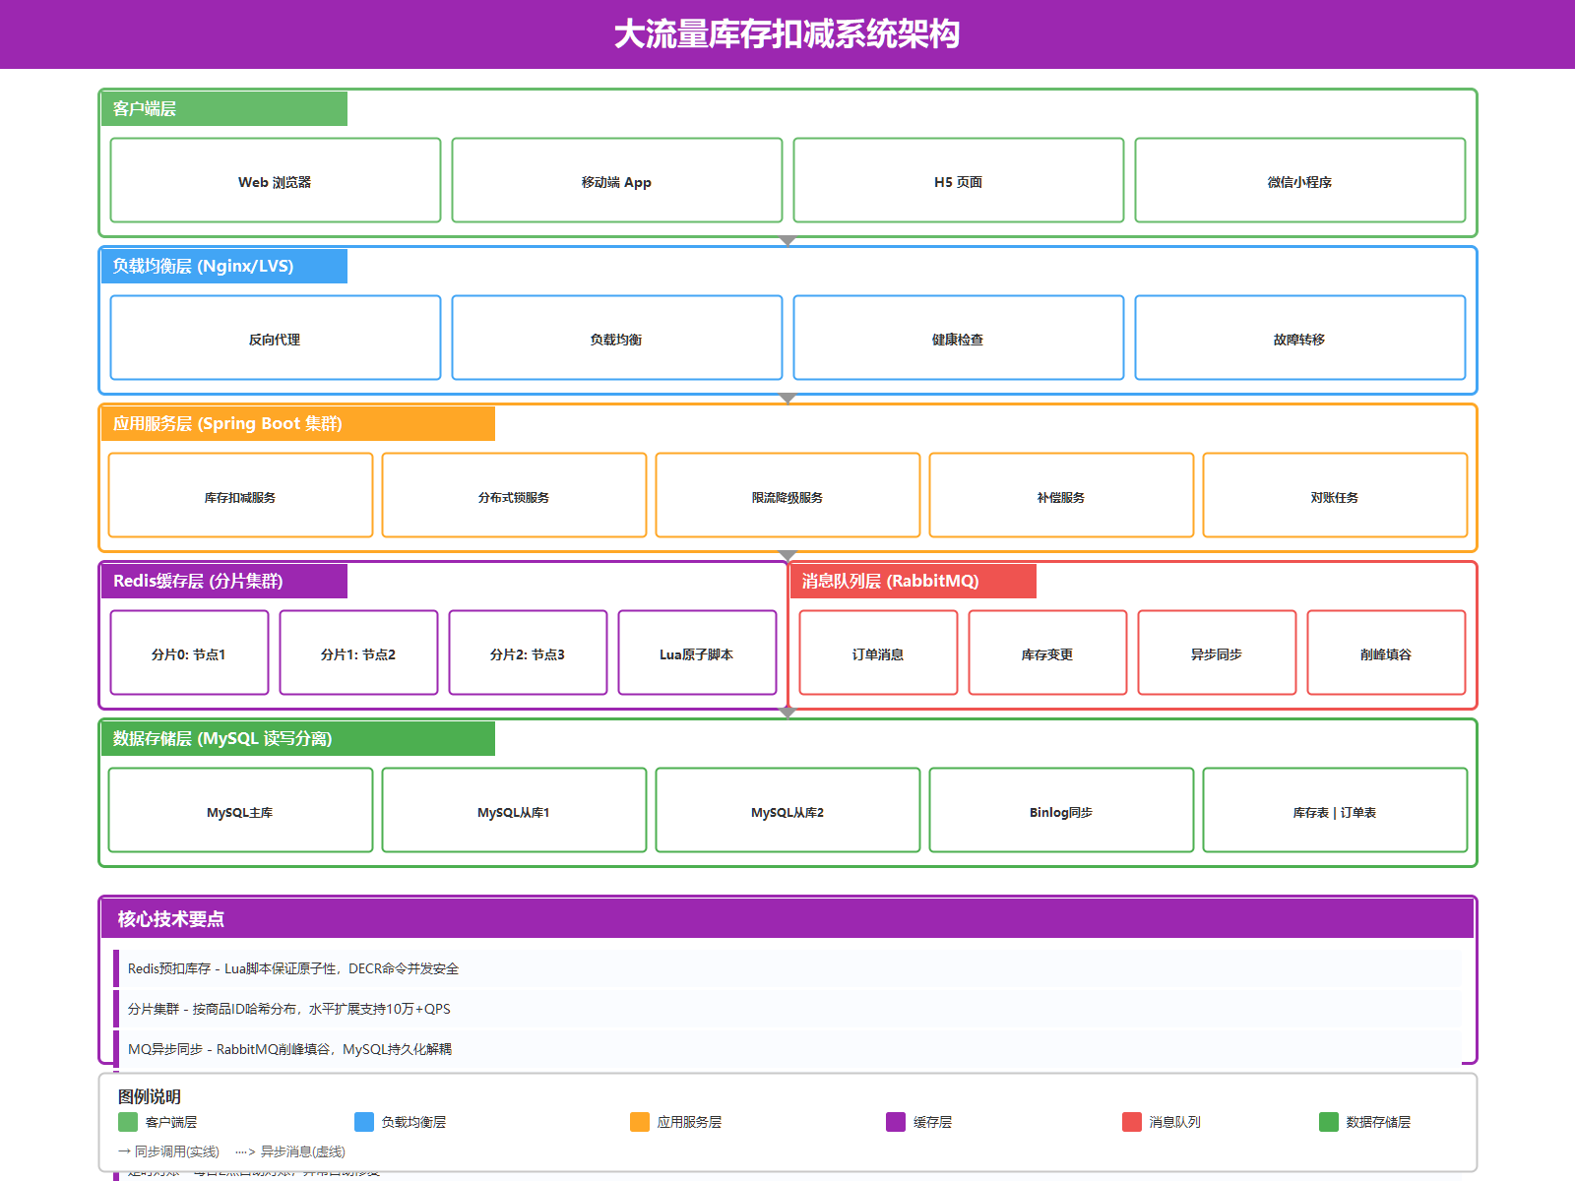Screen dimensions: 1575x1181
Task: Click the Lua原子脚本 box
Action: [697, 653]
